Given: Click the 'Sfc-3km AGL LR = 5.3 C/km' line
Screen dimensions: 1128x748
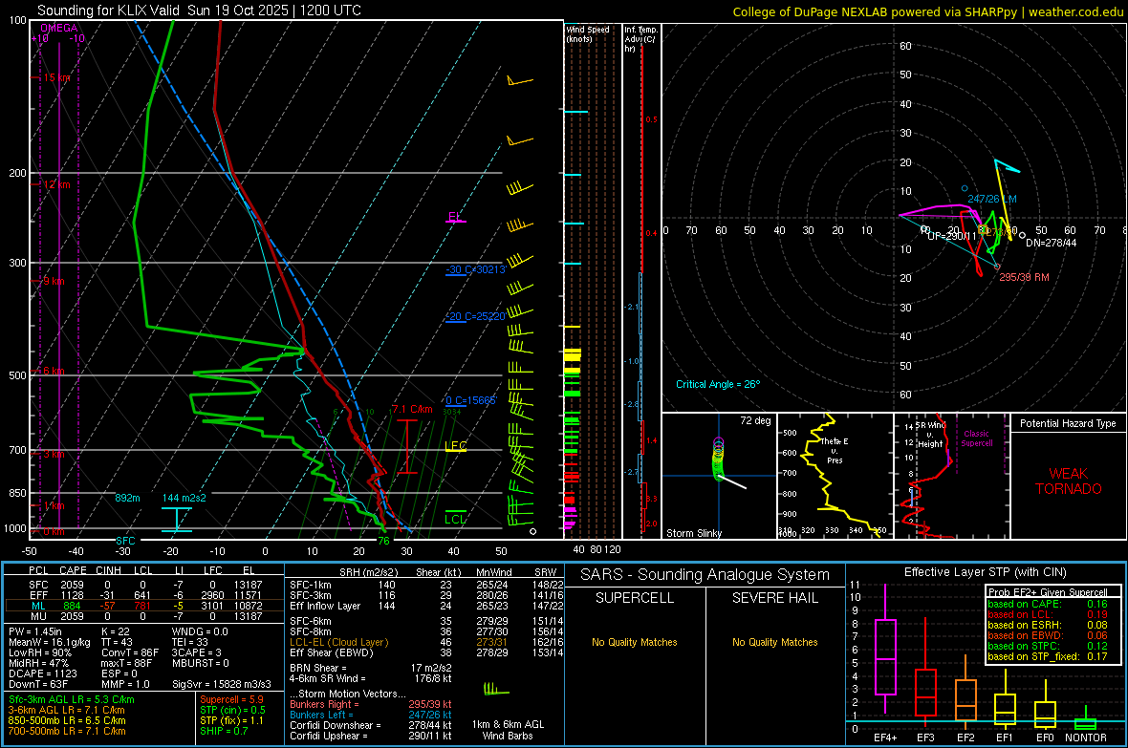Looking at the screenshot, I should tap(72, 700).
